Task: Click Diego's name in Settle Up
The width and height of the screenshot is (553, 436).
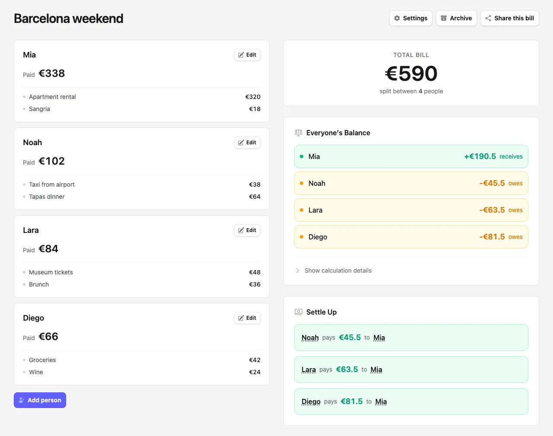Action: [x=311, y=401]
